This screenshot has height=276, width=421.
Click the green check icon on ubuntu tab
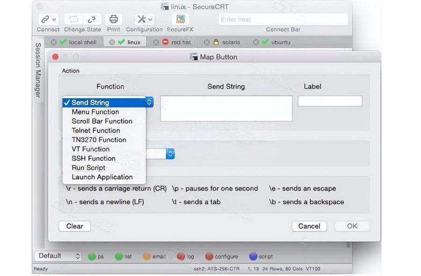tap(265, 42)
